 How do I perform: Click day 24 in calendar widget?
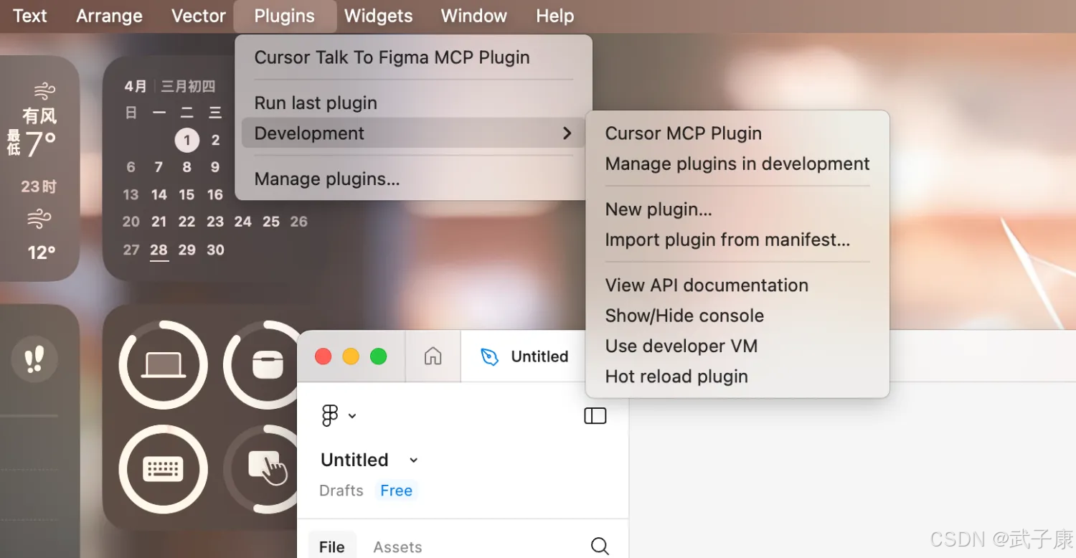click(x=243, y=222)
